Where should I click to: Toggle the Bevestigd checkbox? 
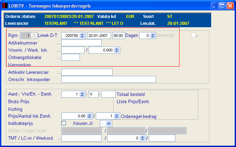(x=193, y=35)
